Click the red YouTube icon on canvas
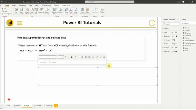The height and width of the screenshot is (110, 196). click(x=9, y=99)
